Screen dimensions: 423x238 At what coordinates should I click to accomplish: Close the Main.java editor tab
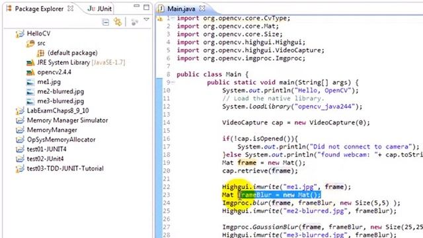point(202,9)
